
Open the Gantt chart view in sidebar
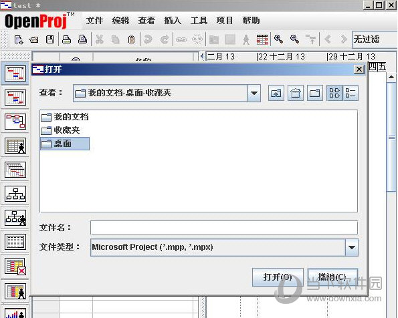[x=15, y=73]
